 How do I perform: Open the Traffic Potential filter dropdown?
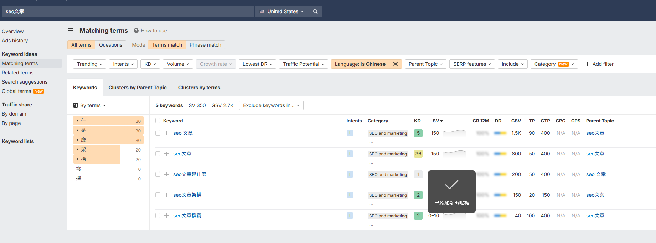303,64
